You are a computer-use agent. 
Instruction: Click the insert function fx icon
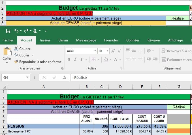[x=65, y=77]
